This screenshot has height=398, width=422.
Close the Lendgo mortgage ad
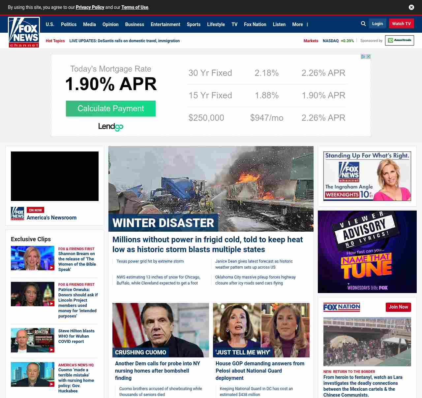pos(368,57)
